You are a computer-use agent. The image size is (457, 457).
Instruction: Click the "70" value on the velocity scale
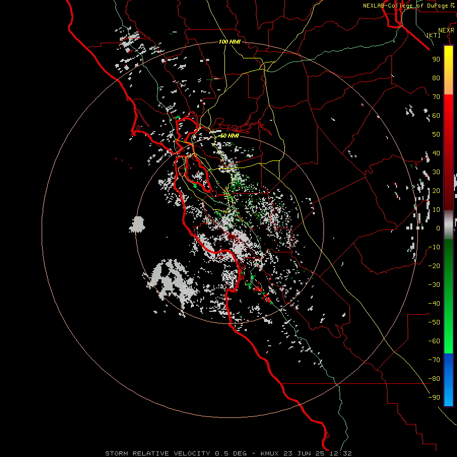point(436,97)
